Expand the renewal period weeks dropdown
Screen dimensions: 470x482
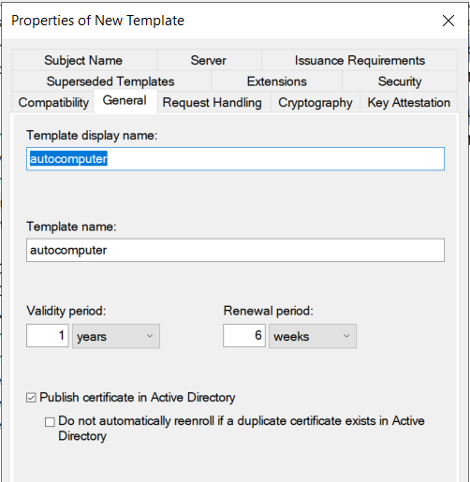click(x=313, y=336)
